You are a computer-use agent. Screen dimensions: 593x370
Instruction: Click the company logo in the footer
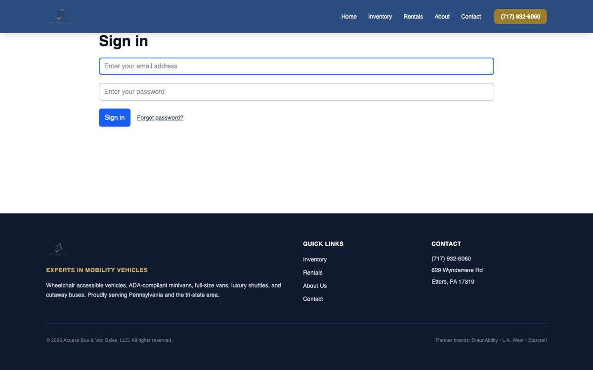click(x=58, y=249)
